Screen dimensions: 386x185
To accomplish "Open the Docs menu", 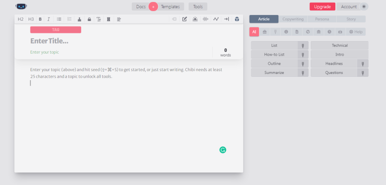I will coord(141,7).
